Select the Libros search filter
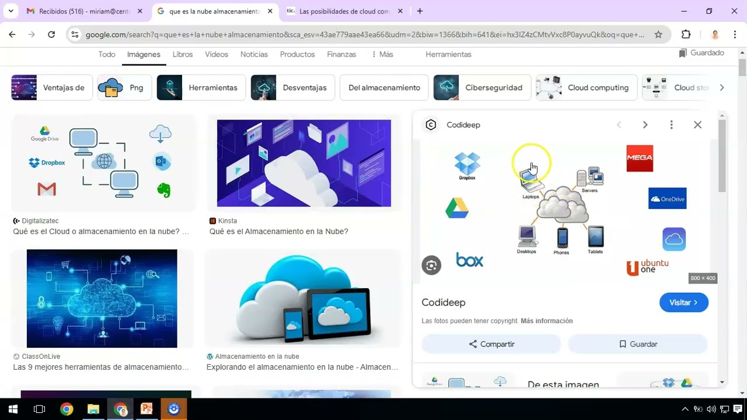This screenshot has width=747, height=420. 183,54
